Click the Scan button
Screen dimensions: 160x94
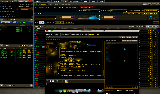[x=156, y=22]
